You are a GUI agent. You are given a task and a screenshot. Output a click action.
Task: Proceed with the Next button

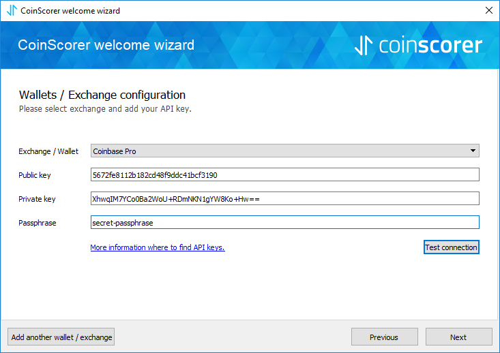459,337
